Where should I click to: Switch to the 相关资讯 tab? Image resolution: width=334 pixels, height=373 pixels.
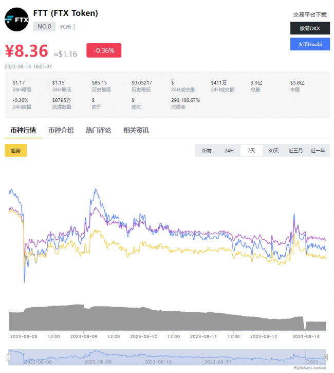coord(136,130)
